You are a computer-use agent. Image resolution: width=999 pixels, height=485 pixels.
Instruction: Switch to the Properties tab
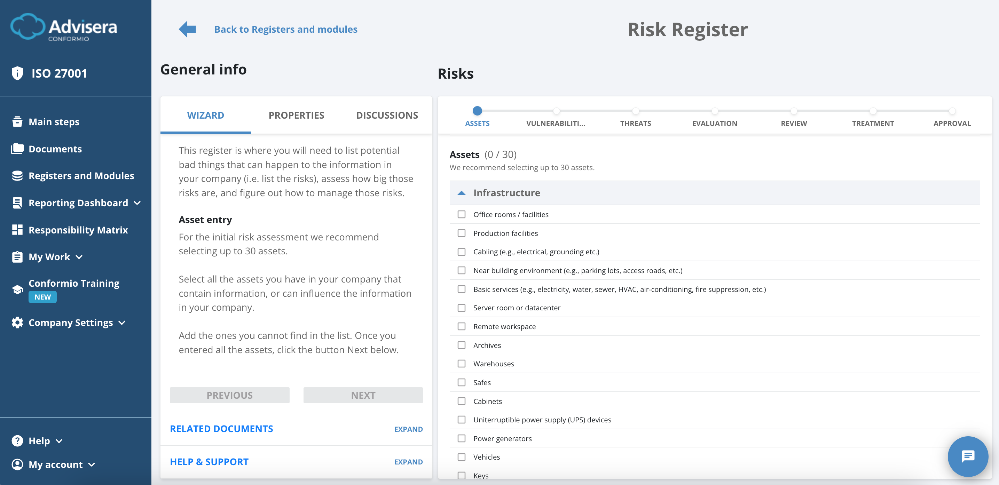tap(296, 115)
